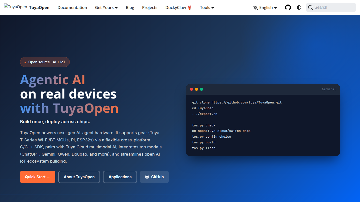The image size is (360, 202).
Task: Open the Documentation nav item
Action: [72, 7]
